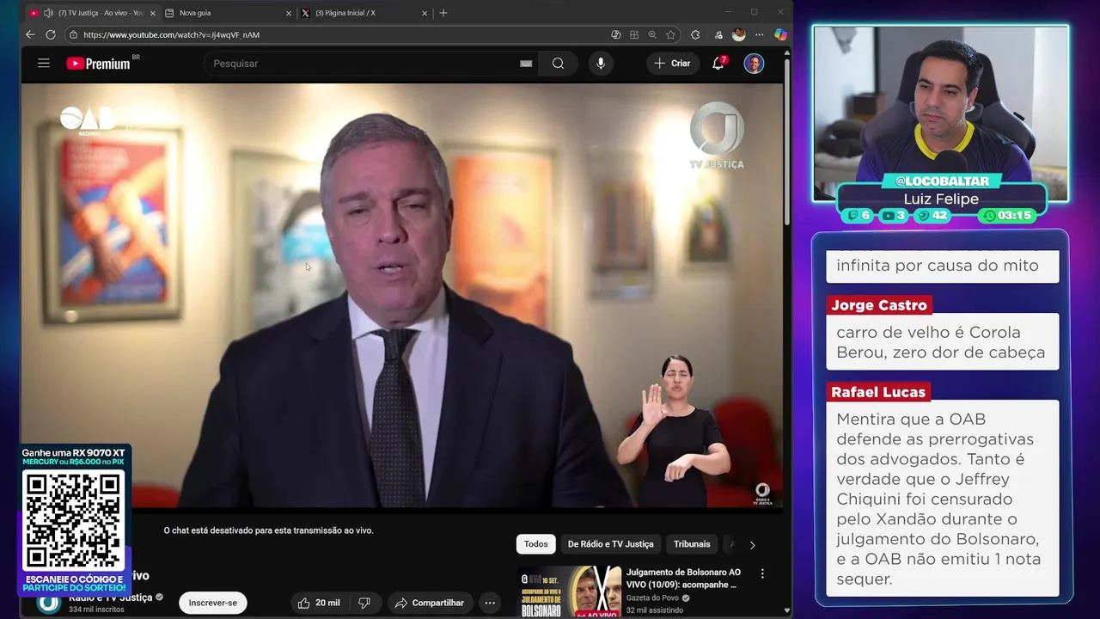This screenshot has width=1100, height=619.
Task: Close the TV Justiça tab
Action: point(153,13)
